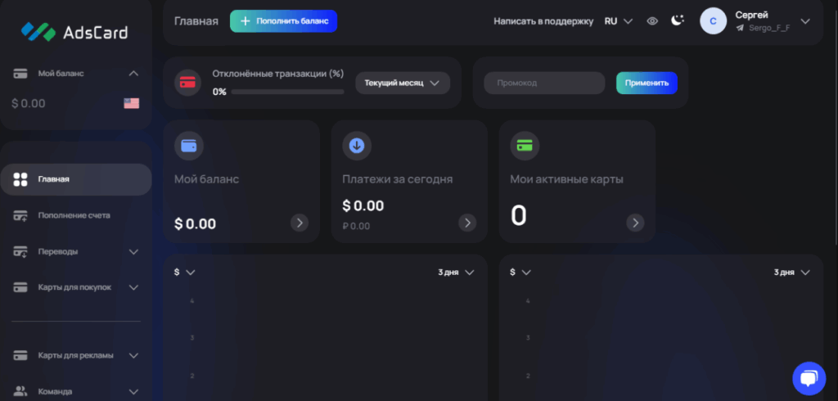
Task: Open right chart's 3 дня dropdown
Action: point(791,273)
